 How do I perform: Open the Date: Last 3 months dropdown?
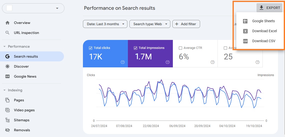(x=105, y=24)
